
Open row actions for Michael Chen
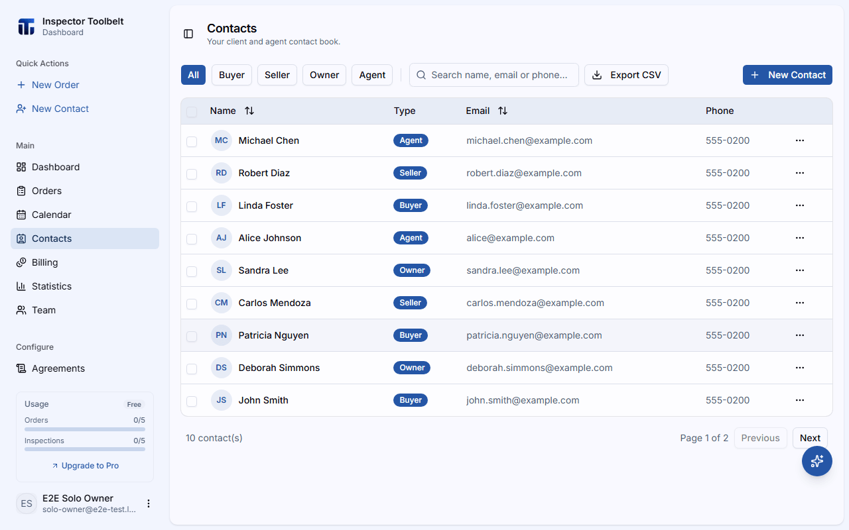coord(800,140)
